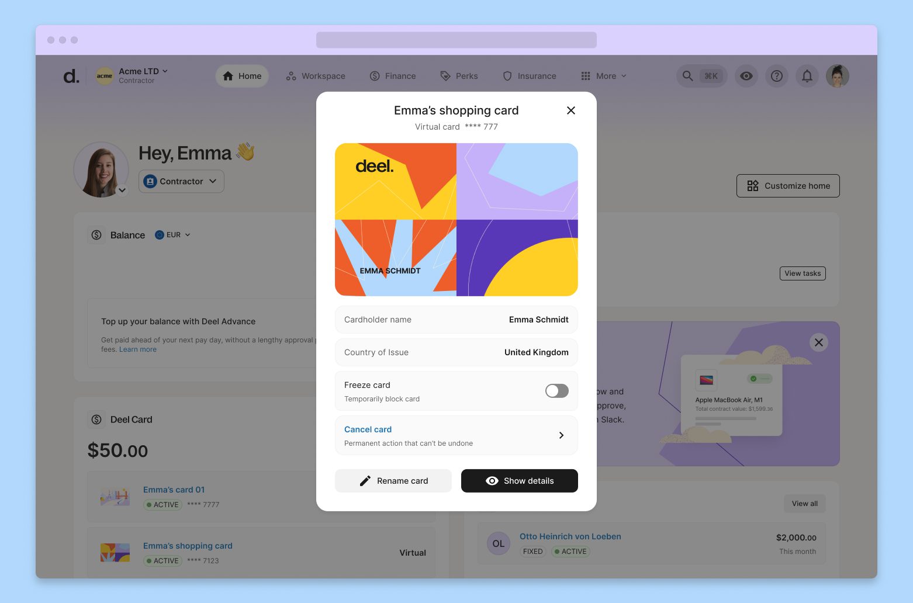Dismiss the purple promo banner
The image size is (913, 603).
(x=819, y=342)
